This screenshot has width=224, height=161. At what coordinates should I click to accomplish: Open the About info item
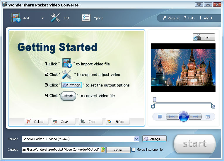click(206, 18)
